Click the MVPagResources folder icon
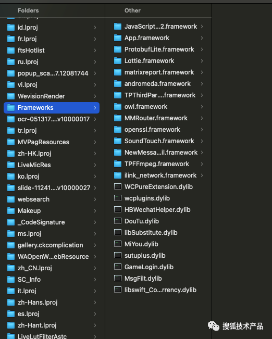The height and width of the screenshot is (339, 272). [x=11, y=142]
